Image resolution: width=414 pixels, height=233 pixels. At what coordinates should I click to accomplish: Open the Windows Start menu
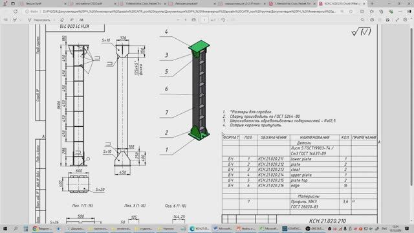5,228
